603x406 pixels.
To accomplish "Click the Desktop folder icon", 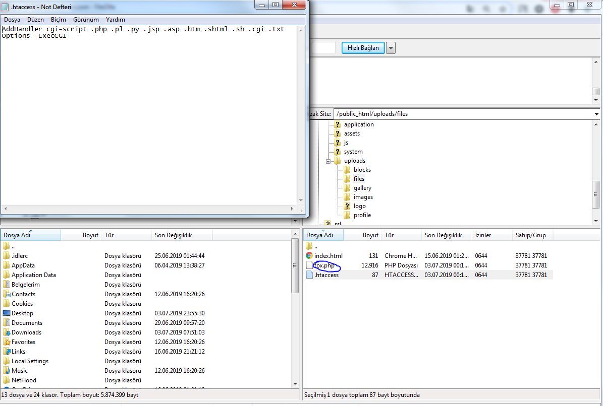I will [x=6, y=313].
